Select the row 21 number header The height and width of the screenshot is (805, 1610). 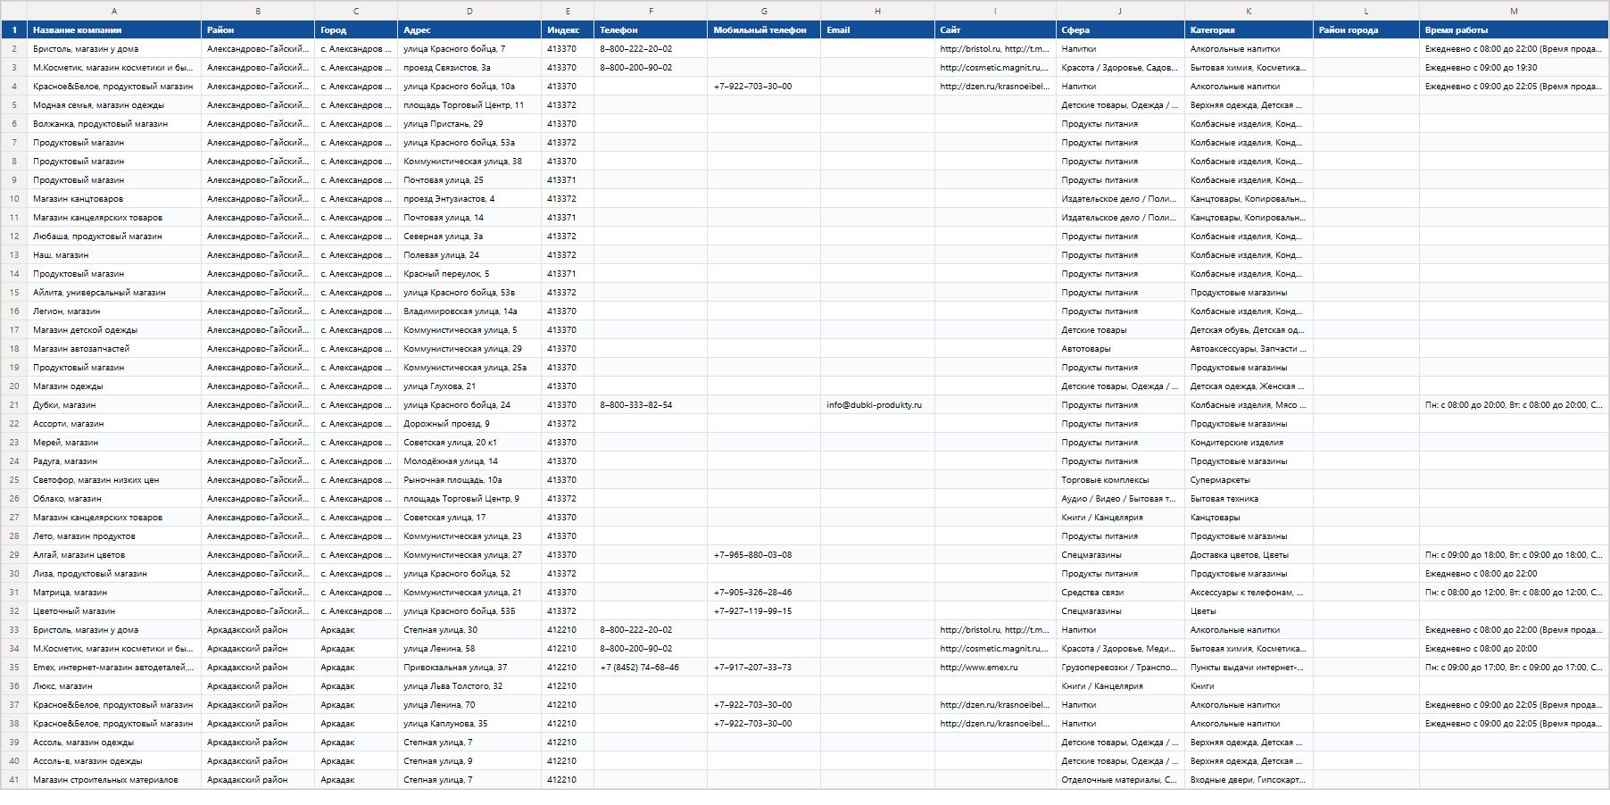(x=14, y=405)
